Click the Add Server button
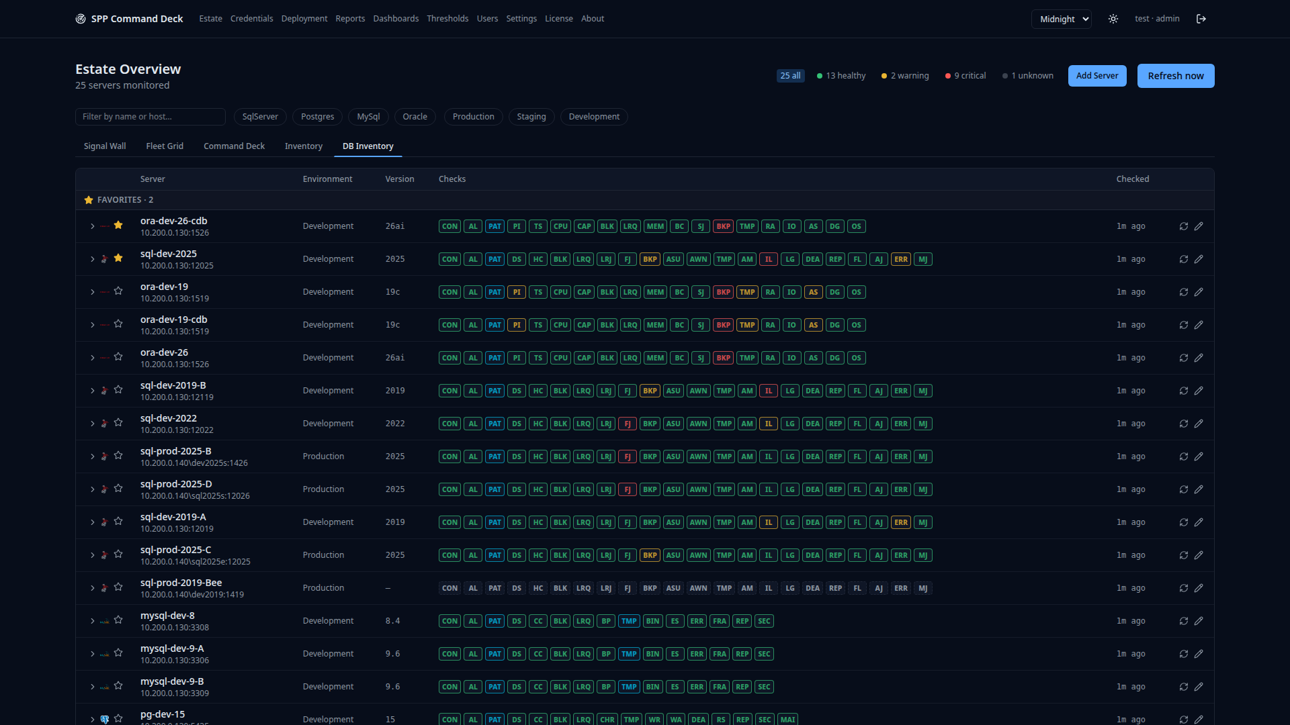Viewport: 1290px width, 725px height. point(1097,76)
